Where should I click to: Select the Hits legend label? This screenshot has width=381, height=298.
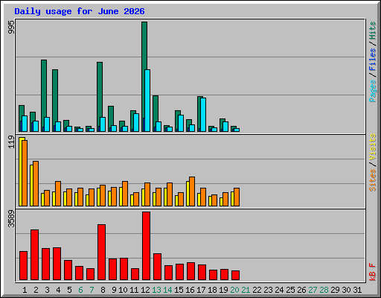point(373,31)
